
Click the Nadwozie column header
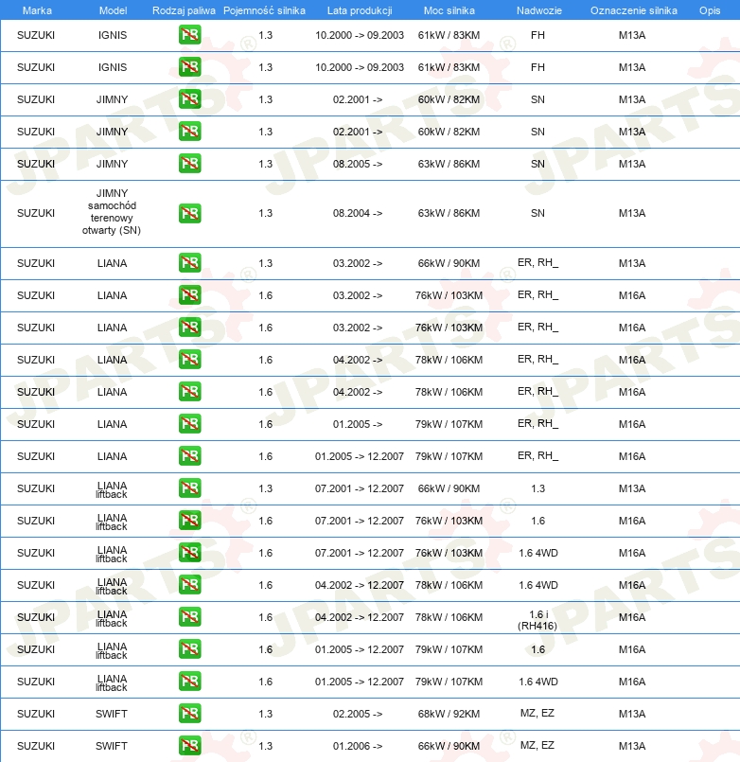[538, 10]
